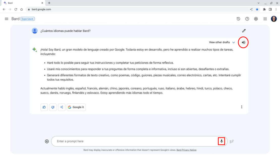280x158 pixels.
Task: Open the sidebar with the hamburger menu
Action: [7, 19]
